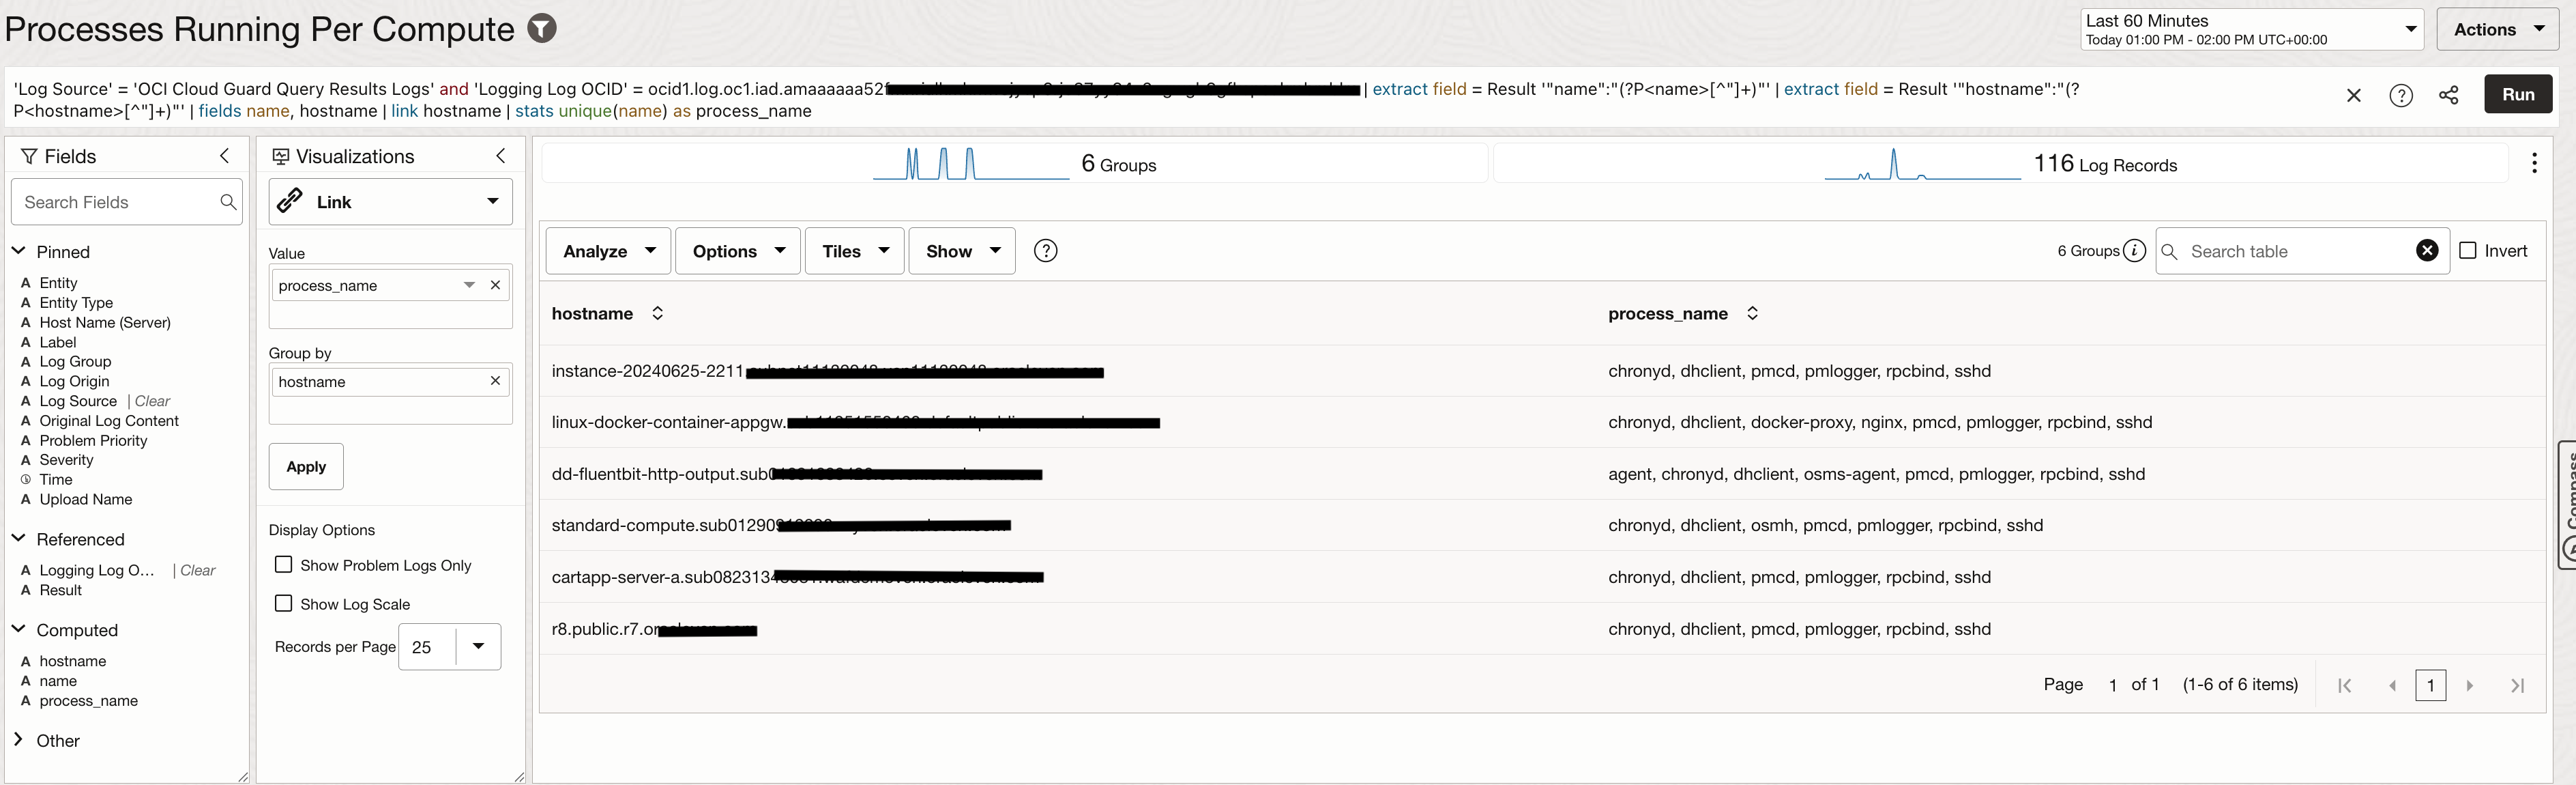Open the vertical three-dot menu
The height and width of the screenshot is (785, 2576).
click(x=2533, y=163)
